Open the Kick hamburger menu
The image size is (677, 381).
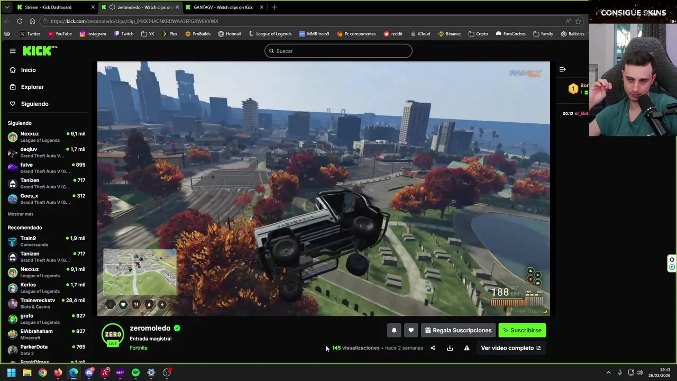pos(13,51)
